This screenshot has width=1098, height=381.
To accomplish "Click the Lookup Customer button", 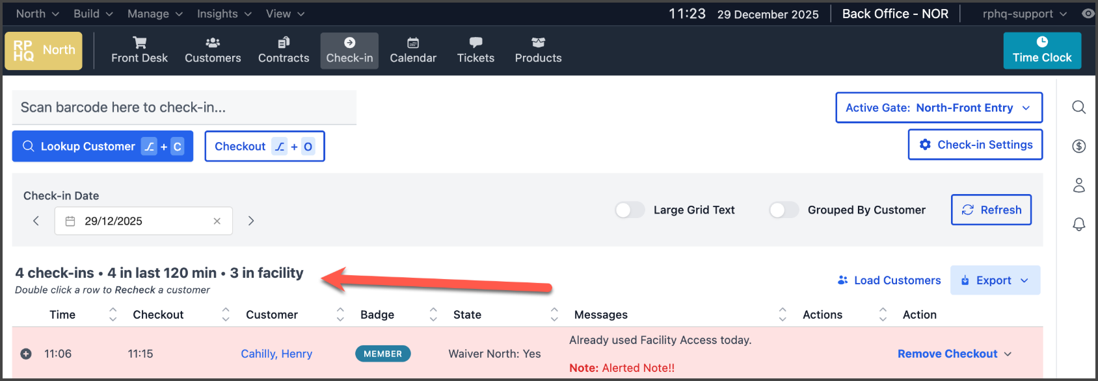I will coord(103,147).
